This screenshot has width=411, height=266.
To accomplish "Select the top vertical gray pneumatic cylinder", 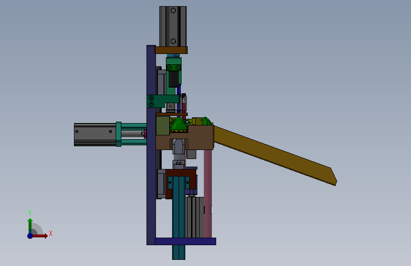I will click(x=173, y=27).
